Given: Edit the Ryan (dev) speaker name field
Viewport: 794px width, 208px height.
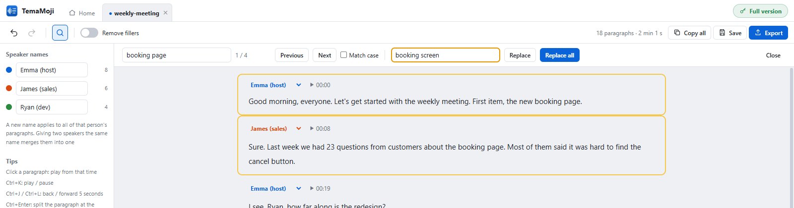Looking at the screenshot, I should pyautogui.click(x=52, y=107).
